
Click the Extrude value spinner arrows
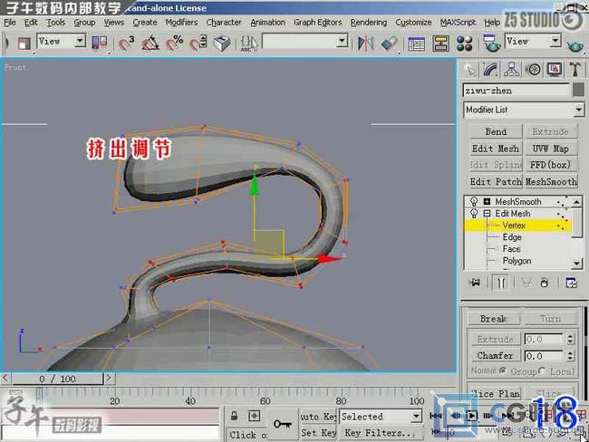(x=570, y=339)
